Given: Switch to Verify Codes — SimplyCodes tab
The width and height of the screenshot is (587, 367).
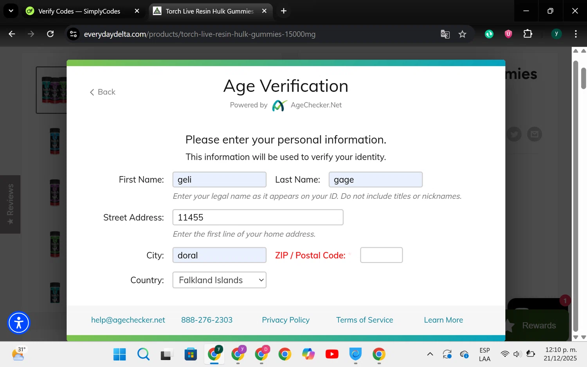Looking at the screenshot, I should [x=79, y=11].
